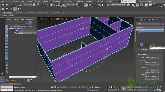Click the Undo arrow icon
This screenshot has height=92, width=165.
click(x=3, y=5)
